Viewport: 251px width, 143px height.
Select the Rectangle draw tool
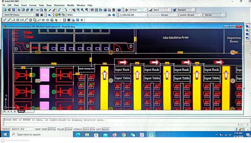pyautogui.click(x=22, y=20)
